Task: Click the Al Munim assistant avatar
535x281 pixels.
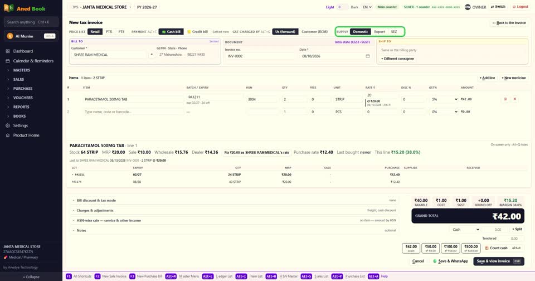Action: (x=10, y=36)
